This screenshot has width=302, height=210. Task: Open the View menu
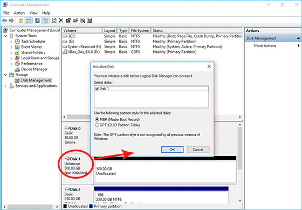tap(33, 13)
